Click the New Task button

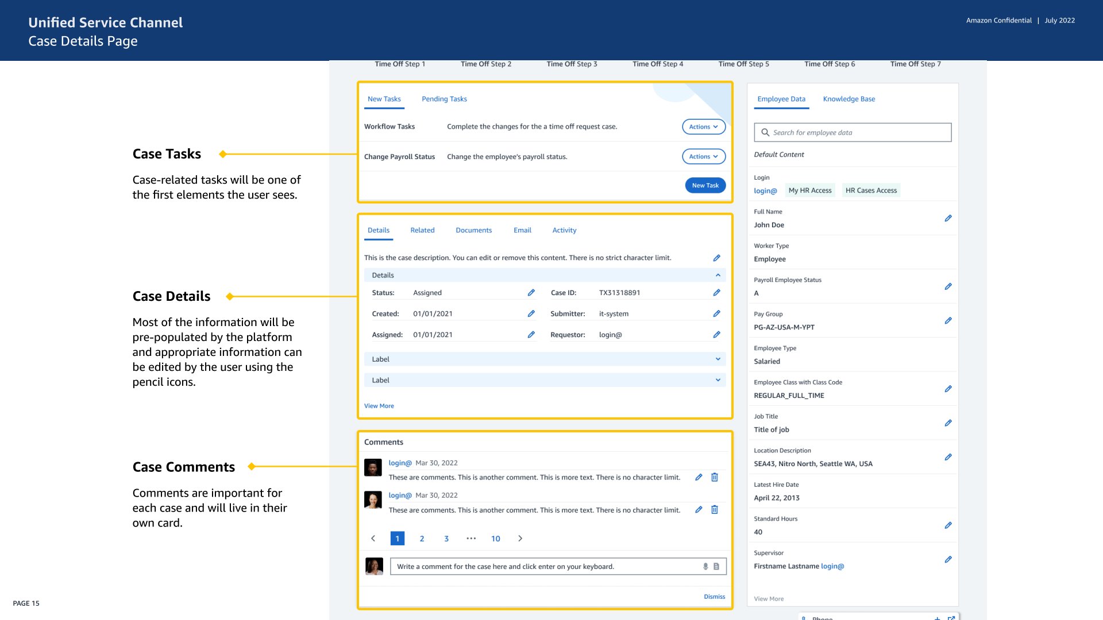tap(705, 185)
